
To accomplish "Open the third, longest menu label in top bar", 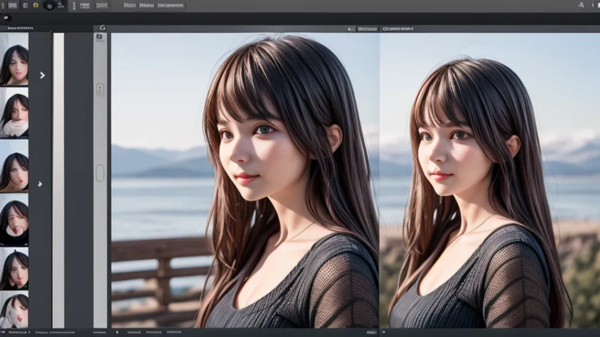I will 171,5.
